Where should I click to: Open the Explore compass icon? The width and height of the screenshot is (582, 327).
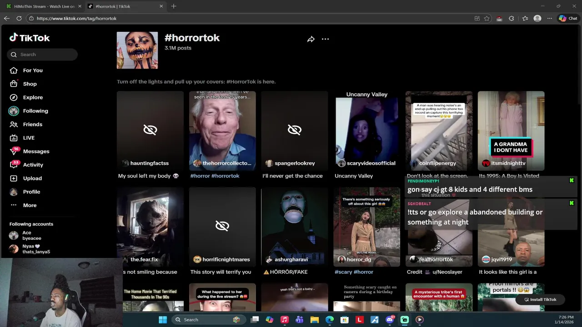pos(14,97)
